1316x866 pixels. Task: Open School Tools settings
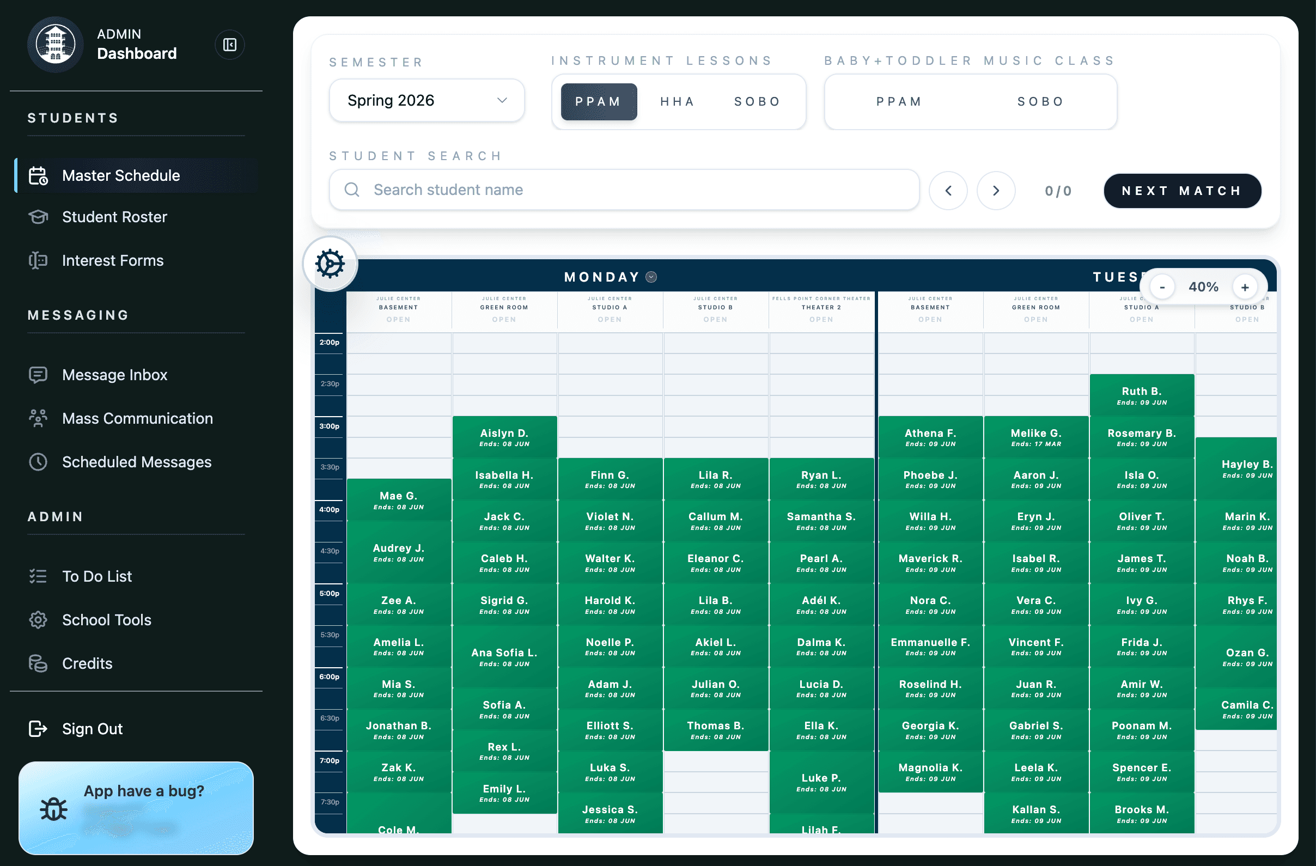(106, 620)
